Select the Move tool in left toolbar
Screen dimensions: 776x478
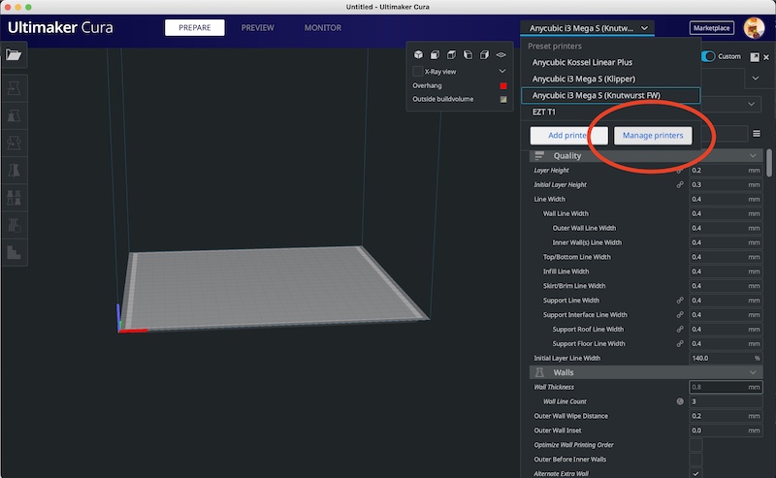pos(14,88)
